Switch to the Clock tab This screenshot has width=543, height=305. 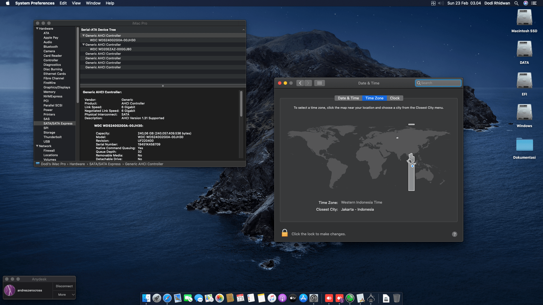(395, 98)
